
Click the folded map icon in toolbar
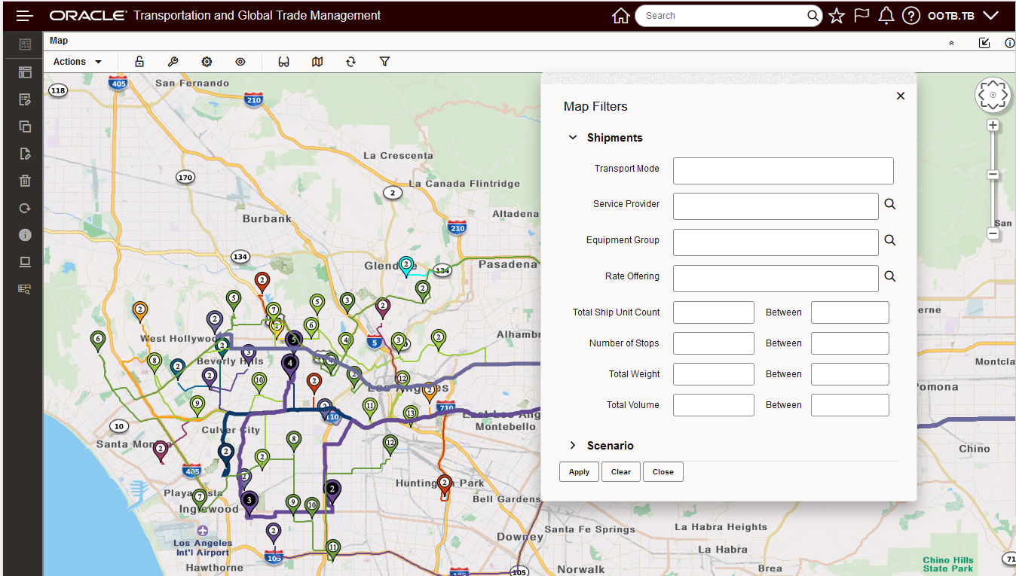[317, 62]
